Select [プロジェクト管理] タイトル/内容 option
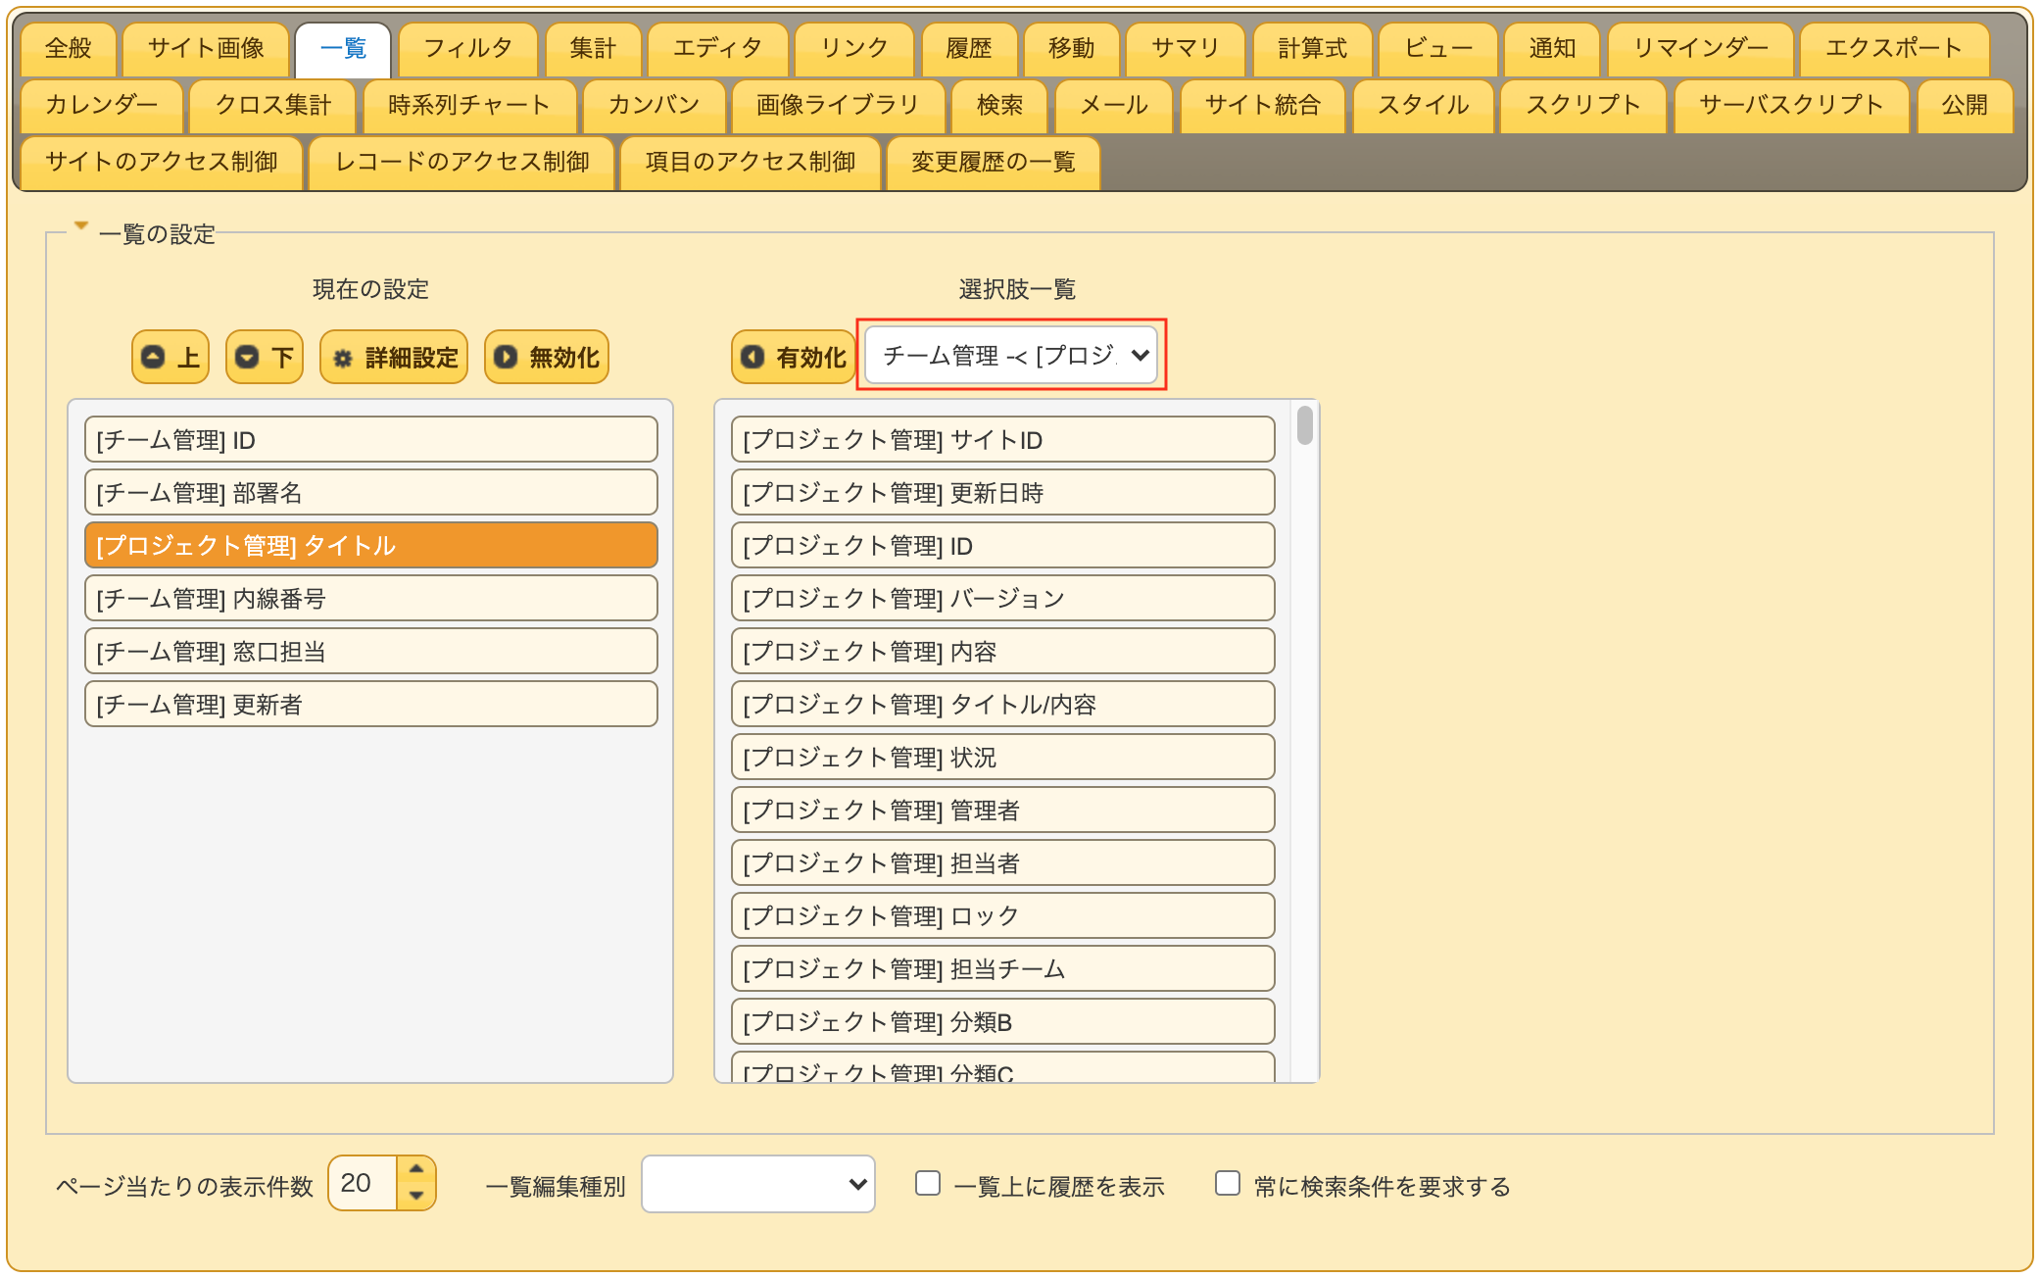The height and width of the screenshot is (1278, 2040). click(1003, 704)
